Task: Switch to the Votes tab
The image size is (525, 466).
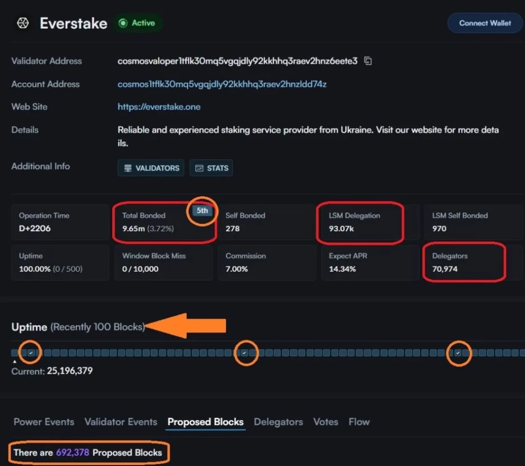Action: [326, 422]
